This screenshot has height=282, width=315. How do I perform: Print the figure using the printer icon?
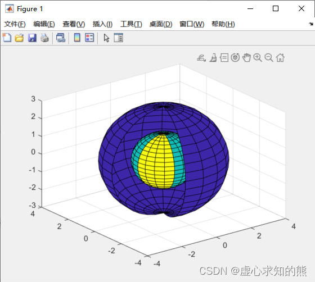tap(44, 38)
